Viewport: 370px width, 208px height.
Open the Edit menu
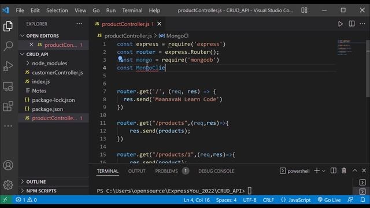coord(35,10)
